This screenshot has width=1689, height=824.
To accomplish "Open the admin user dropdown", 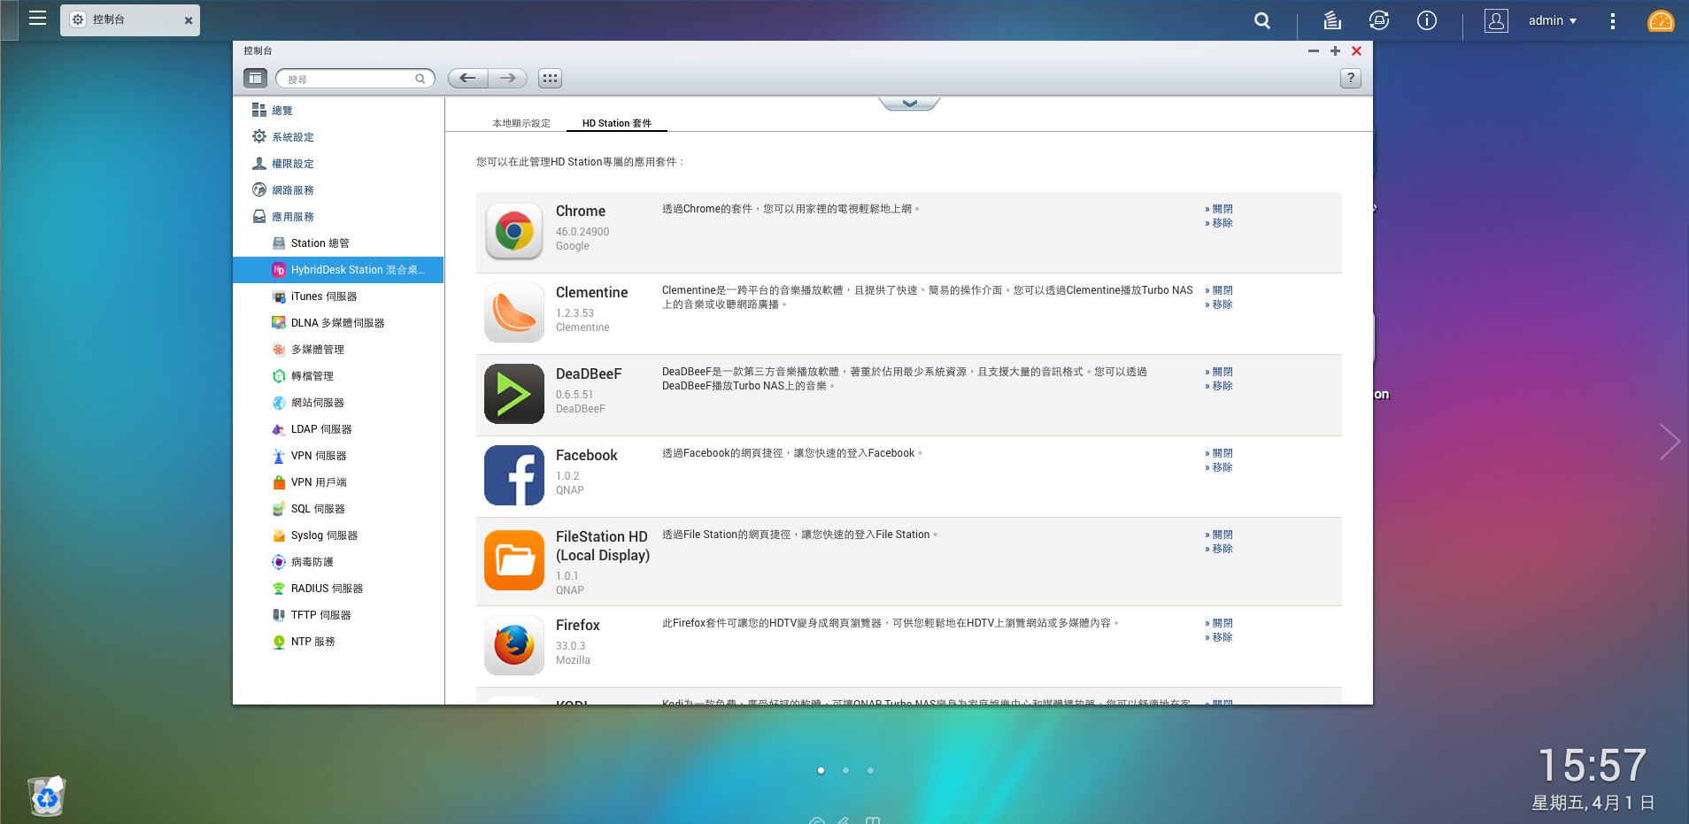I will click(x=1552, y=20).
